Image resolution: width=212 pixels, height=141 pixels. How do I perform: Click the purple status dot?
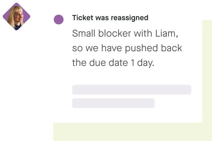point(59,20)
